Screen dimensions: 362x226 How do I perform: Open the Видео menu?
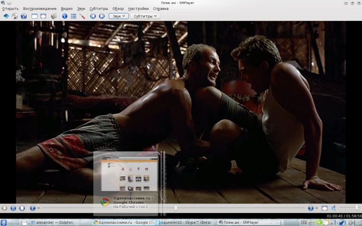click(x=67, y=9)
